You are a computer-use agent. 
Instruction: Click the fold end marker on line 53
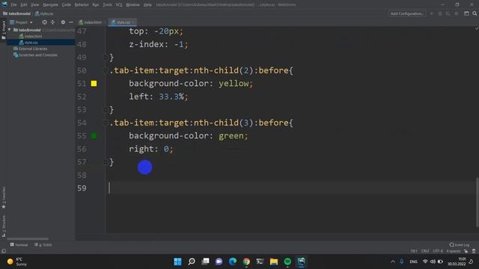pos(105,110)
